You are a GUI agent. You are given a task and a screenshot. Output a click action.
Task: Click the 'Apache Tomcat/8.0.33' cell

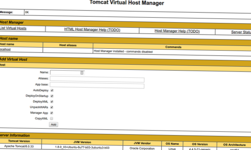click(x=19, y=146)
